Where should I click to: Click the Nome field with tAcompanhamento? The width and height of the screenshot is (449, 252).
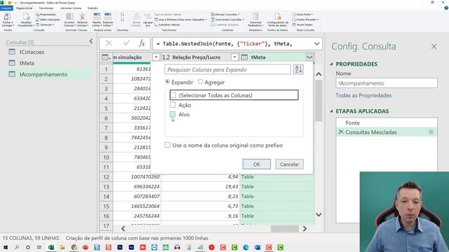[387, 83]
